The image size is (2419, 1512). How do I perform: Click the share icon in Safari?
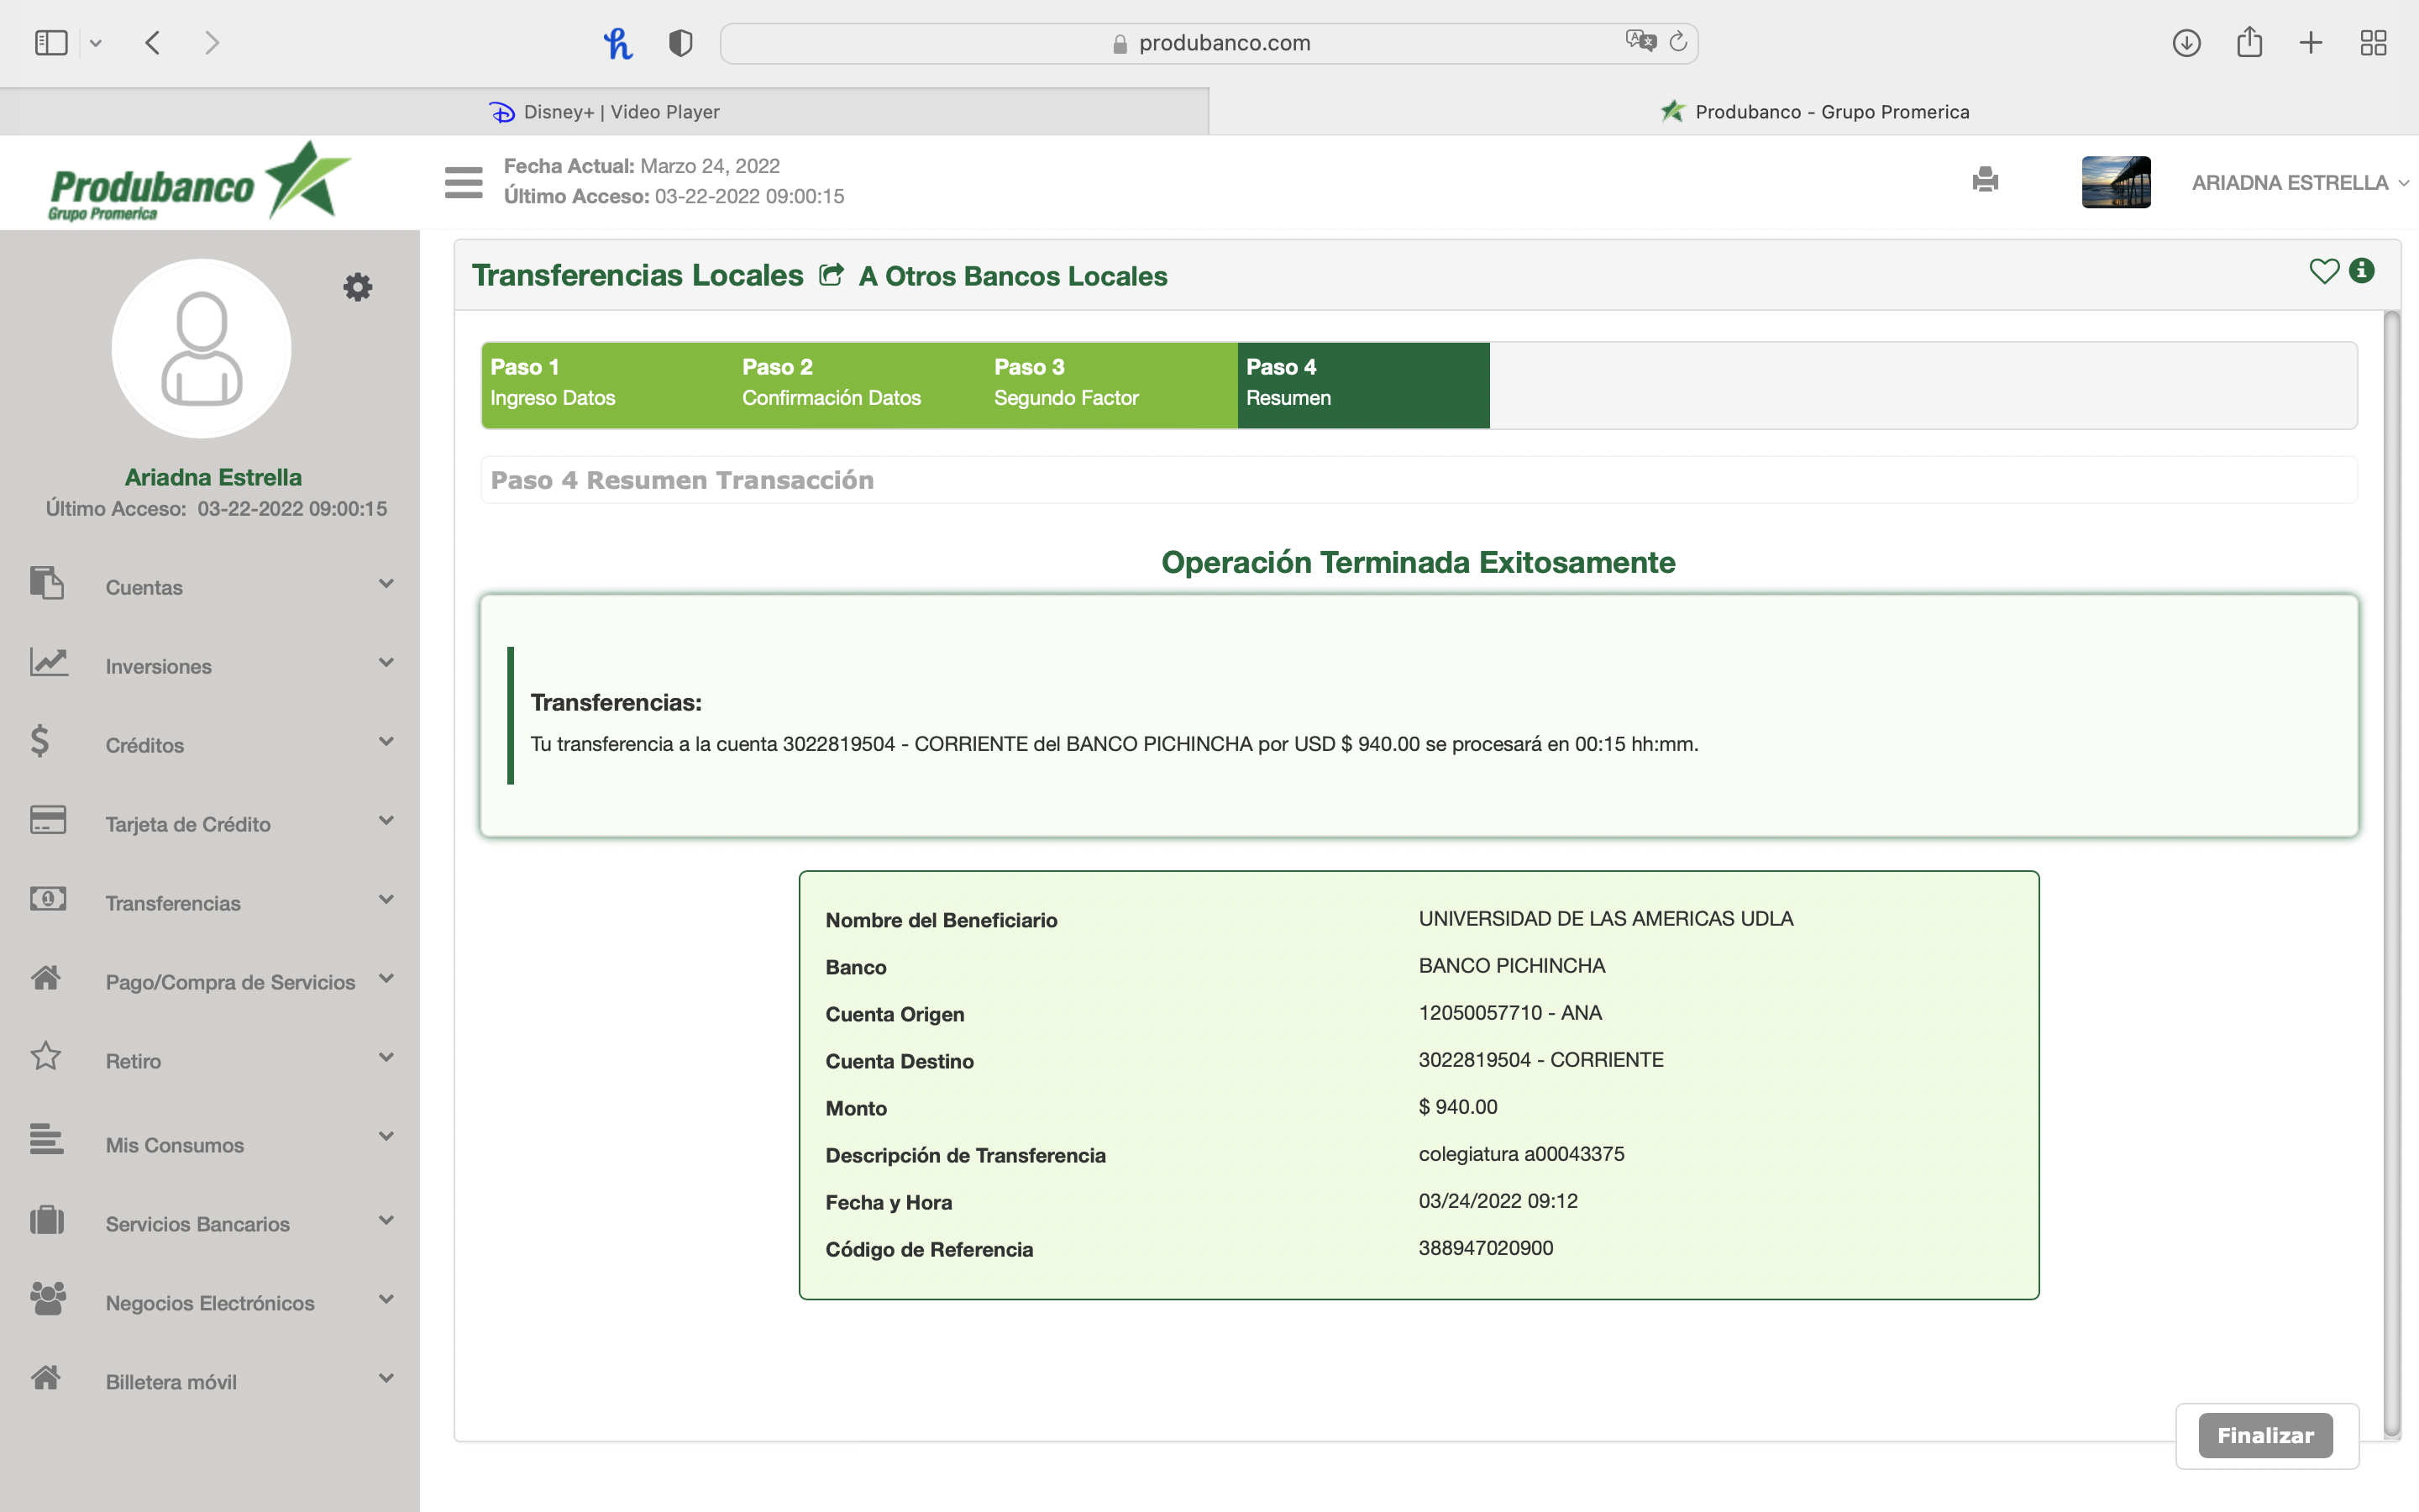point(2249,43)
